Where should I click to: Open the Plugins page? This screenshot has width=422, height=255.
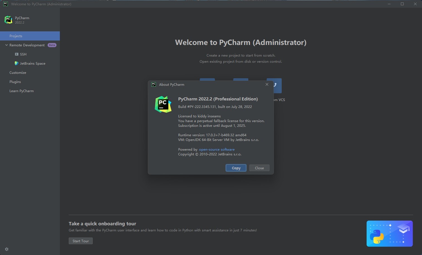click(x=15, y=82)
